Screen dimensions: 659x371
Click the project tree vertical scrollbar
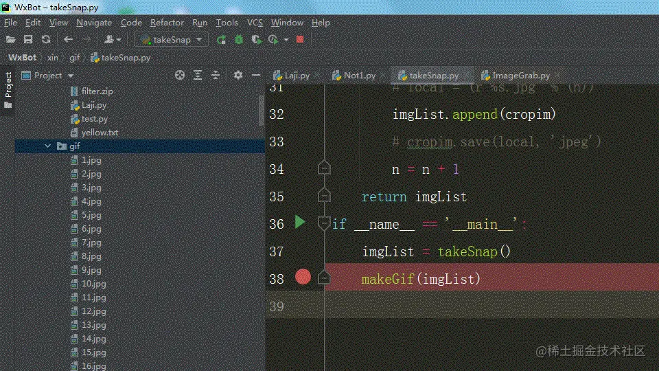[x=262, y=110]
